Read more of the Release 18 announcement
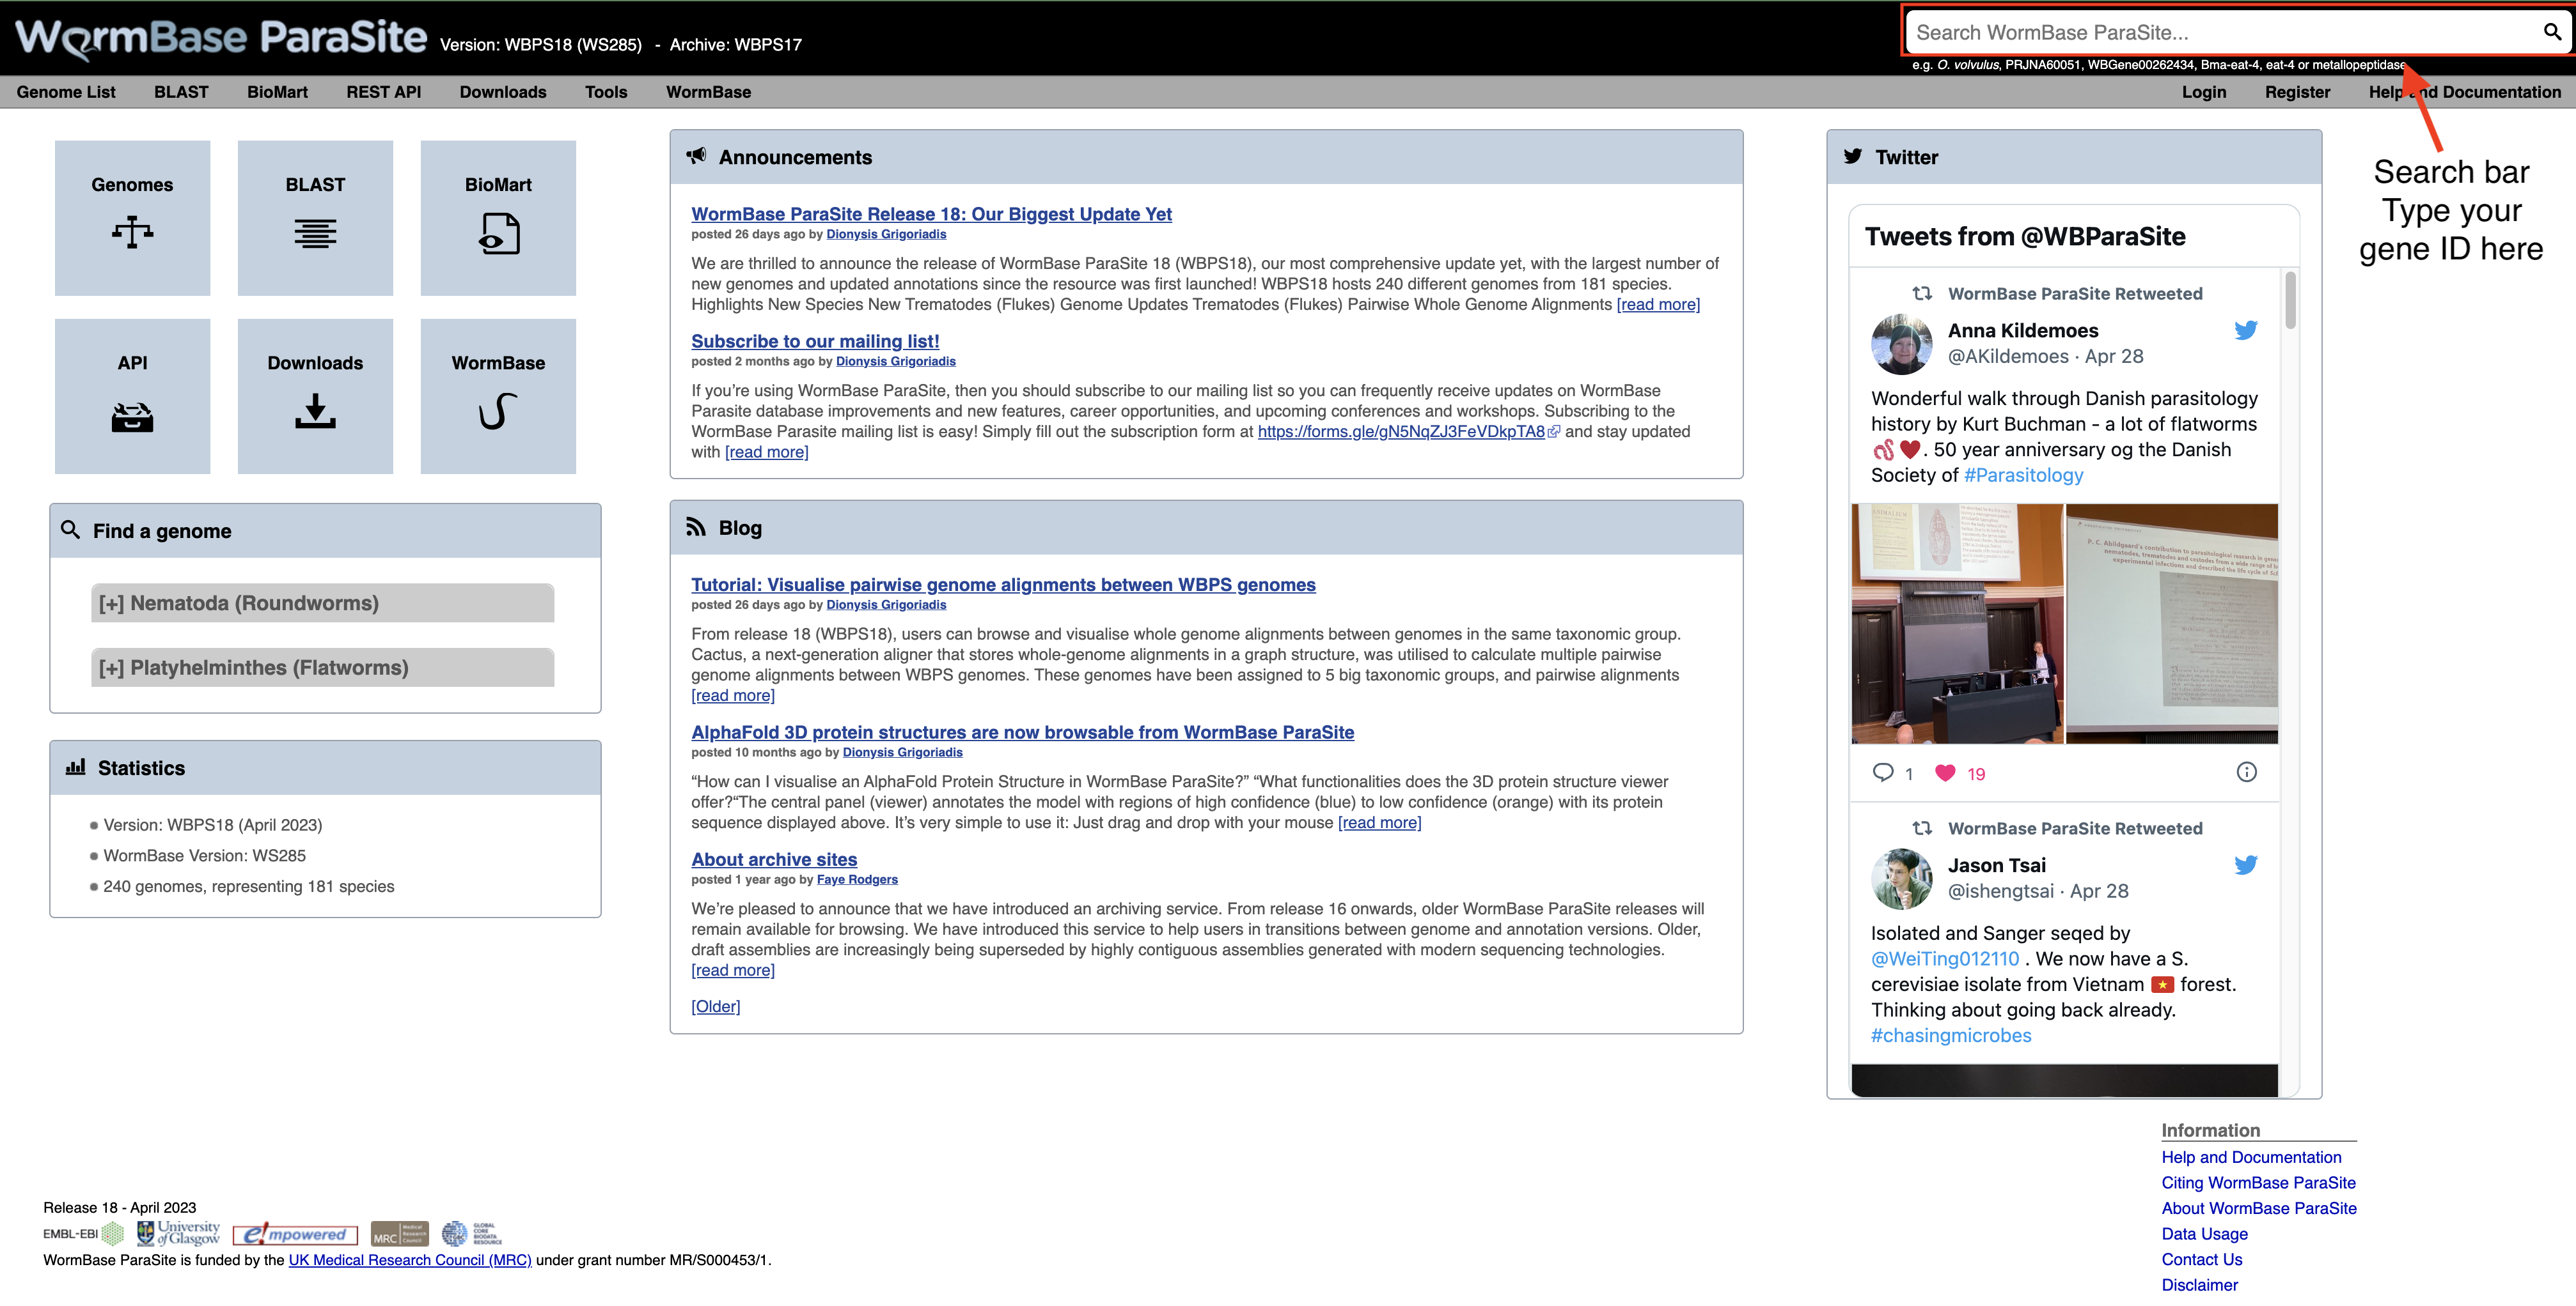The width and height of the screenshot is (2576, 1306). point(1658,305)
